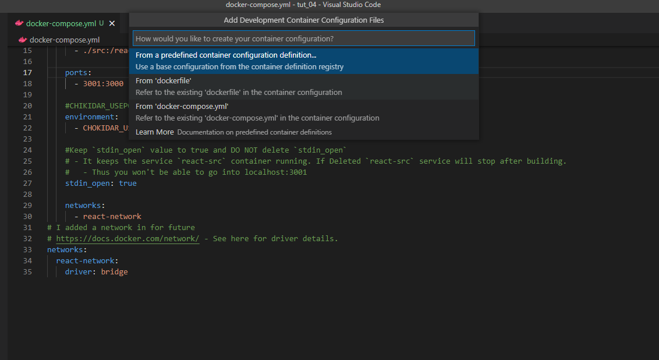This screenshot has width=659, height=360.
Task: Click the 'true' value of stdin_open
Action: 127,183
